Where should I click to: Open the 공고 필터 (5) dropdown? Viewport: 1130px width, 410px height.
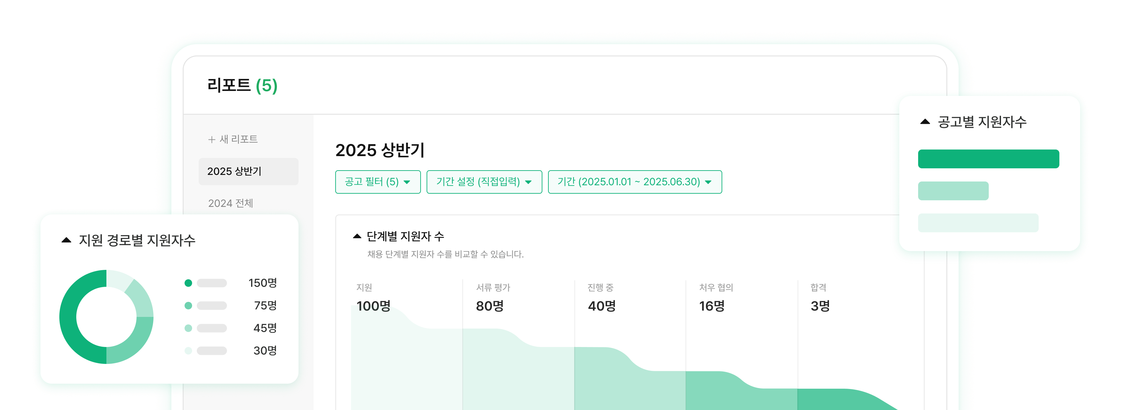(x=378, y=182)
